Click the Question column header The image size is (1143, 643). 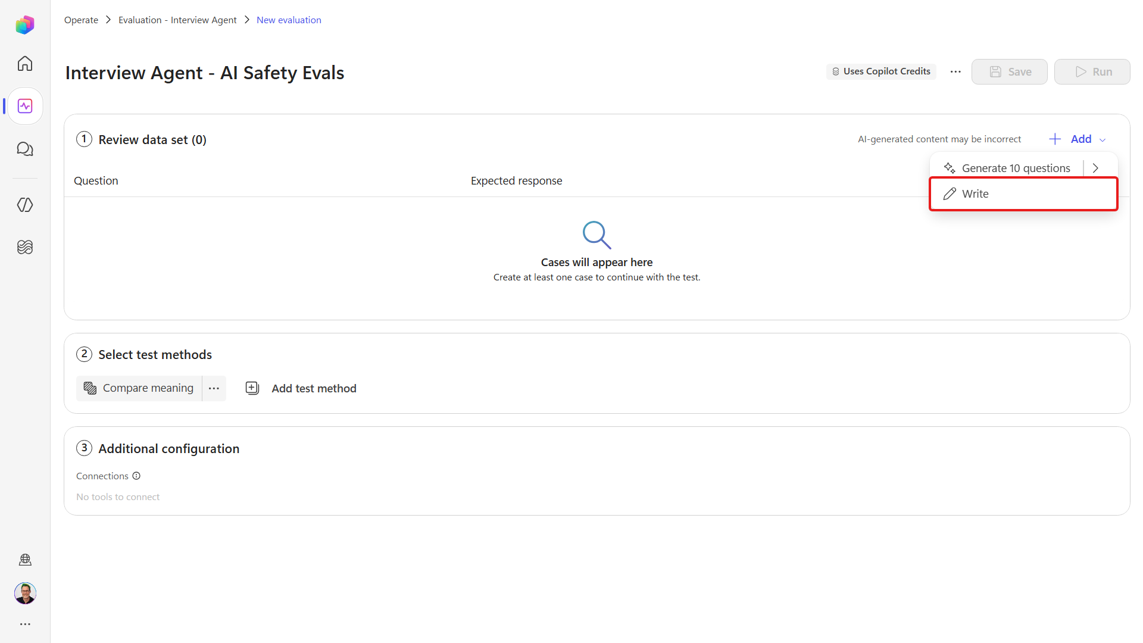96,181
